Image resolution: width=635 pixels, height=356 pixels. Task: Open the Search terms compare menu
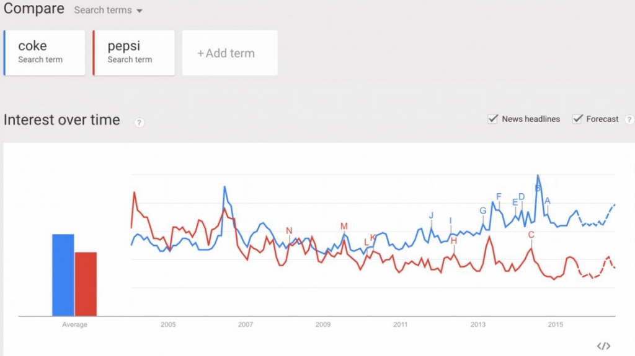(108, 10)
